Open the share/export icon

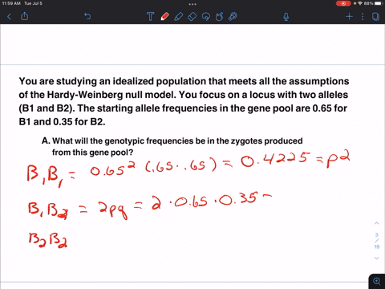[x=25, y=16]
